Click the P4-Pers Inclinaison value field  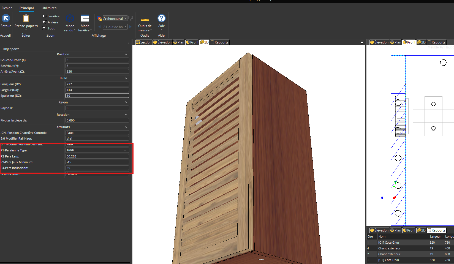pos(97,168)
